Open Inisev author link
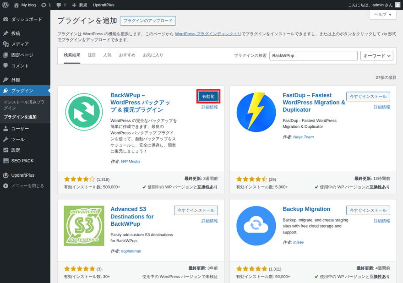The image size is (403, 283). point(299,242)
